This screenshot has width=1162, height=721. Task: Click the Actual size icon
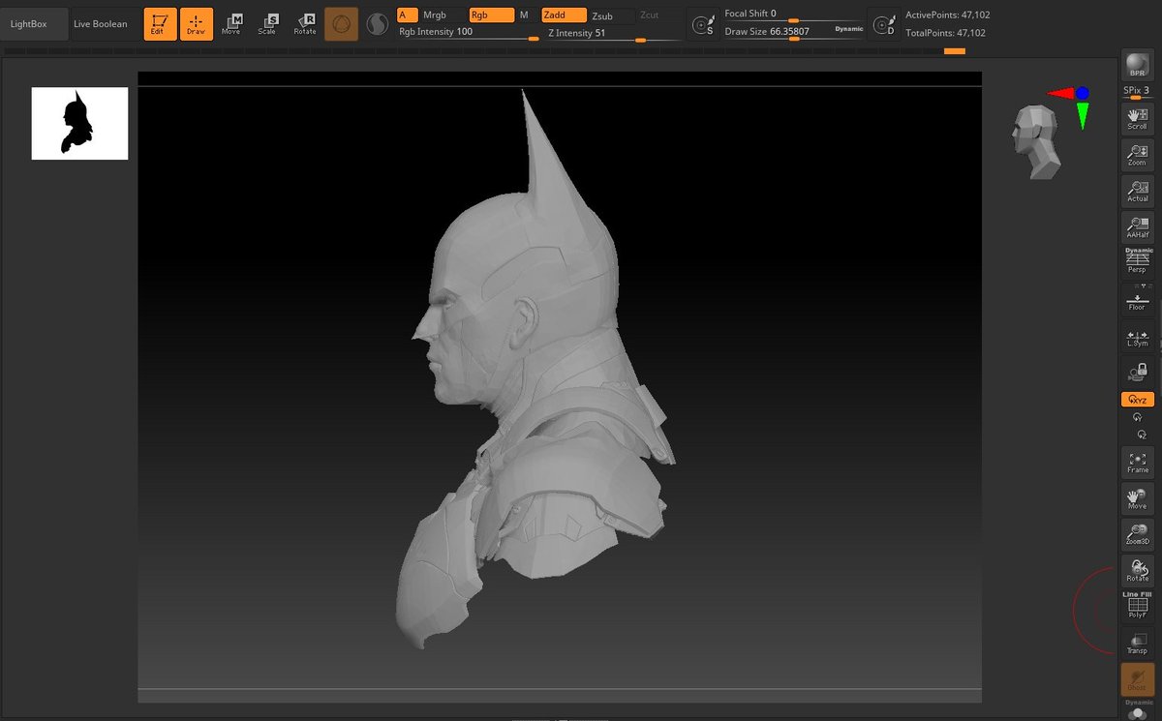[1136, 191]
